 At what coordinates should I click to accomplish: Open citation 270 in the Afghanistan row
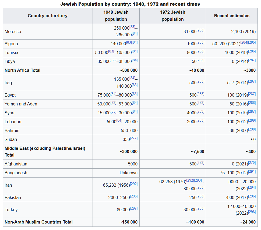click(252, 163)
